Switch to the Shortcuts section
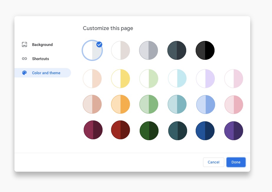The image size is (272, 192). click(40, 59)
